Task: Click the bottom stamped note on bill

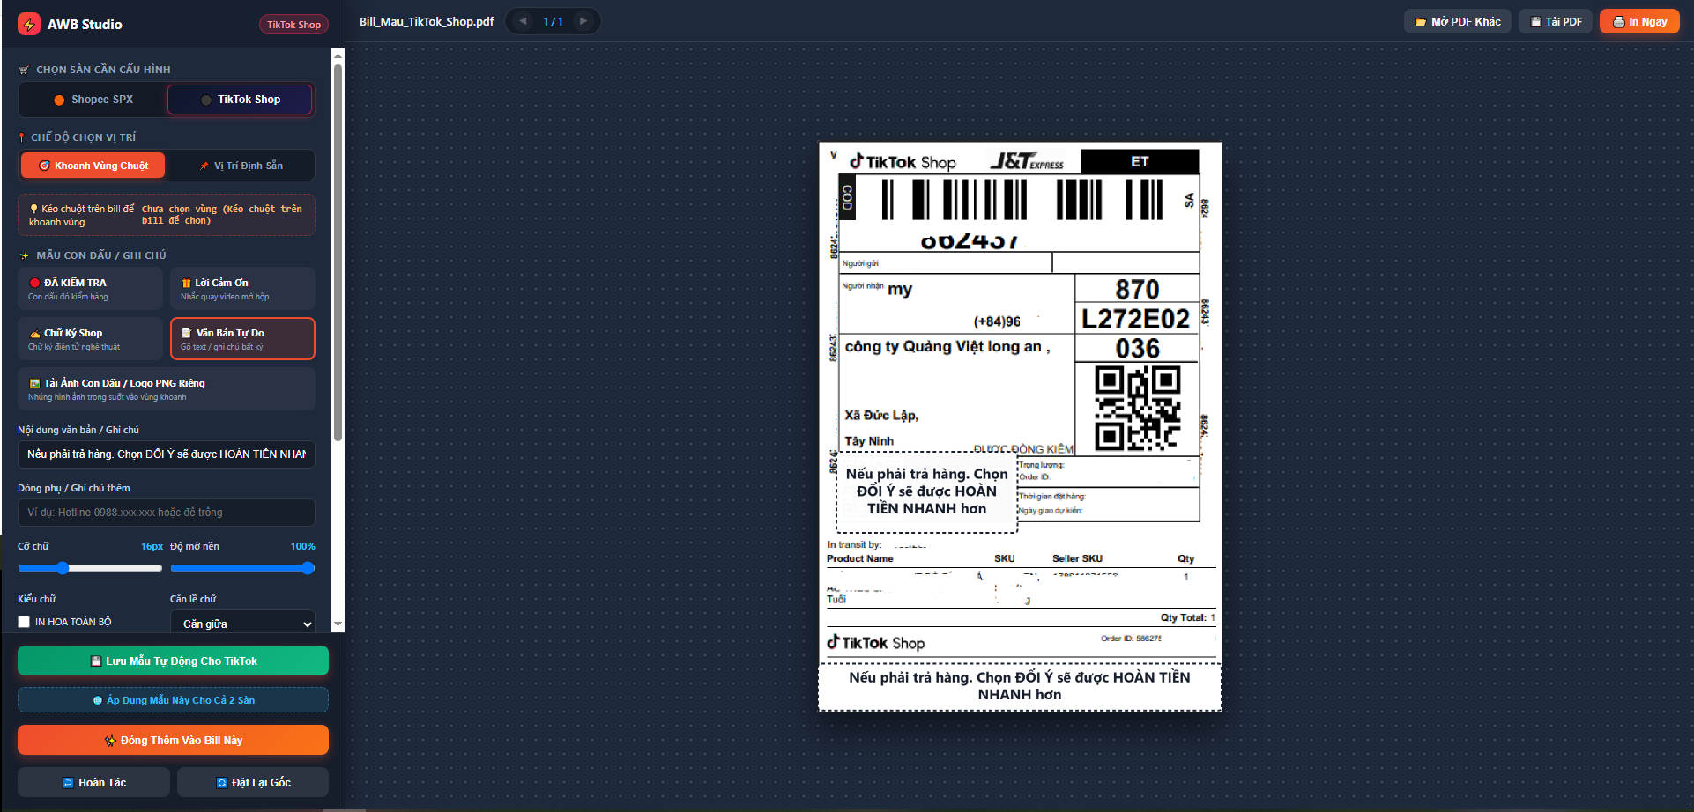Action: coord(1020,686)
